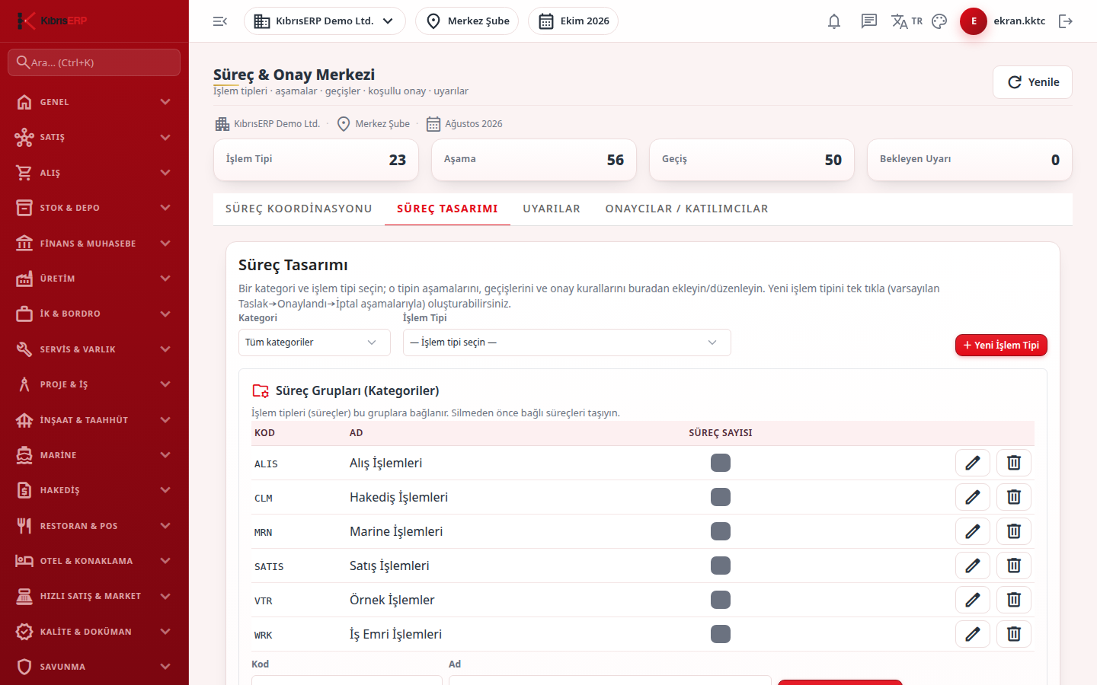Click the İşlem Tipi 23 stat card
Viewport: 1097px width, 685px height.
(316, 160)
